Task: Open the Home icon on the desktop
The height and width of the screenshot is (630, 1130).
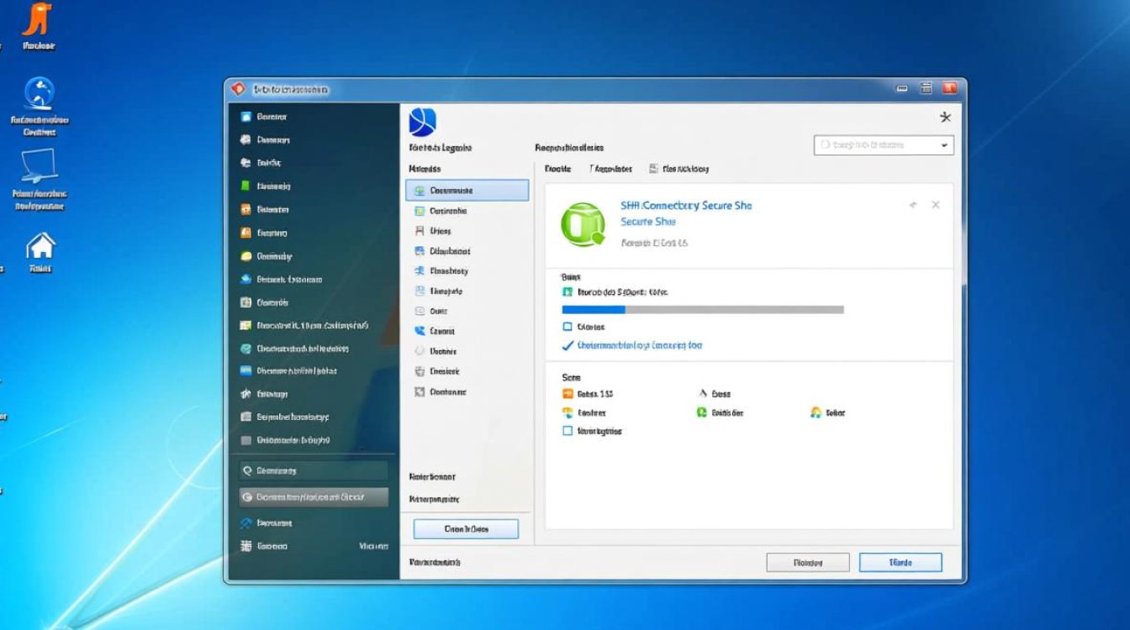Action: click(x=40, y=248)
